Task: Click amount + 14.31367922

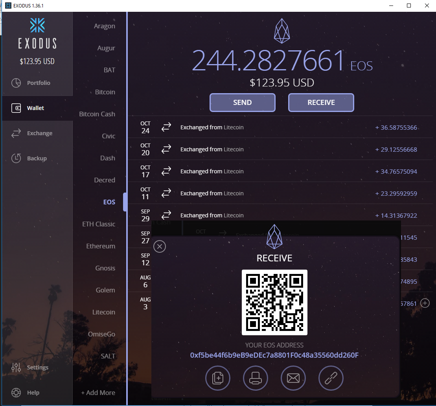Action: coord(396,215)
